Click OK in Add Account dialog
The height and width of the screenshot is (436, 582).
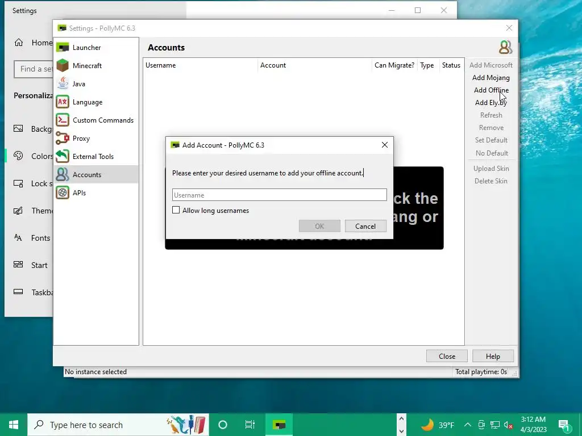coord(319,226)
